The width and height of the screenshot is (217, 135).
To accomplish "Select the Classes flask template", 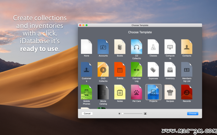I will [x=153, y=47].
